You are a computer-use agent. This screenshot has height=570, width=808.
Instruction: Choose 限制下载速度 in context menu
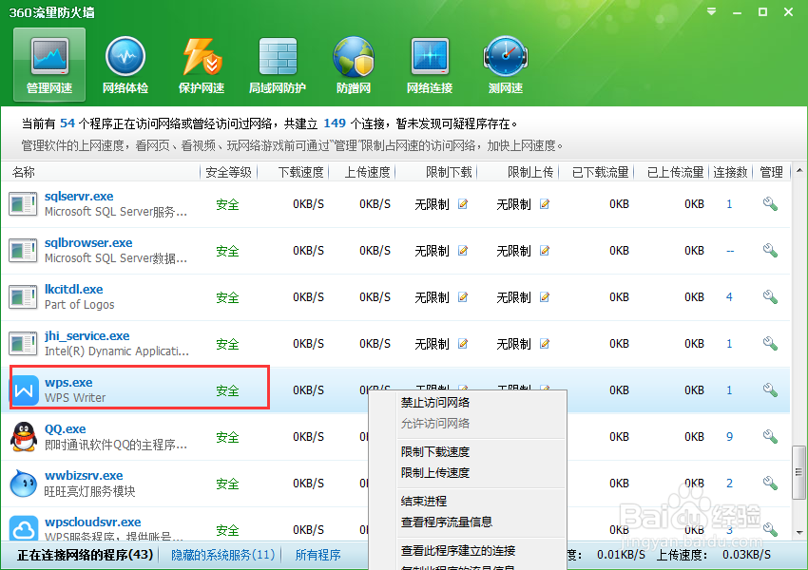(435, 452)
